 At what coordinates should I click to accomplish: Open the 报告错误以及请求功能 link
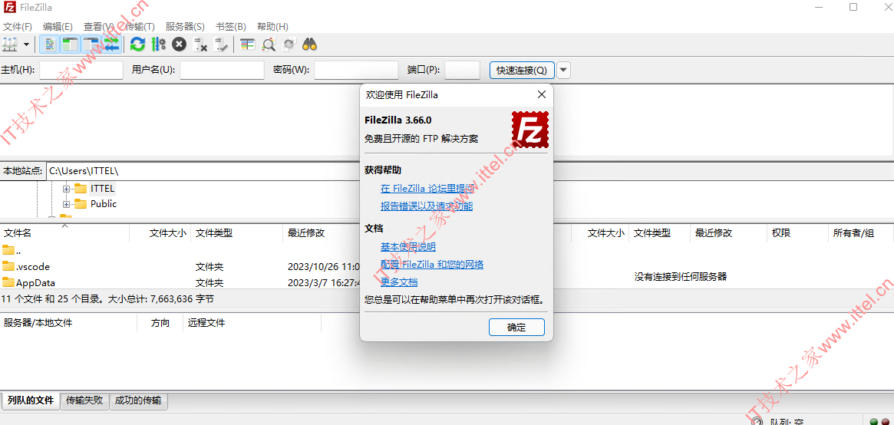click(x=427, y=206)
